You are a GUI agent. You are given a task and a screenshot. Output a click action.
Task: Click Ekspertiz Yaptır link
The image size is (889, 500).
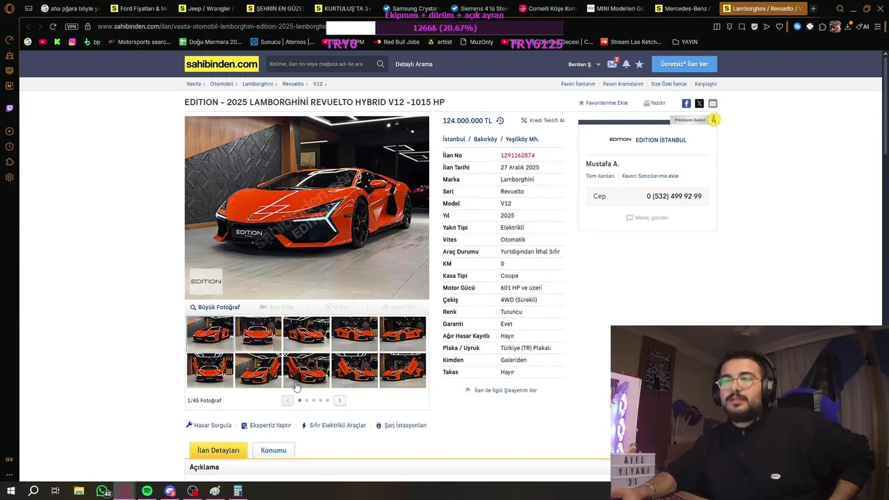coord(266,425)
